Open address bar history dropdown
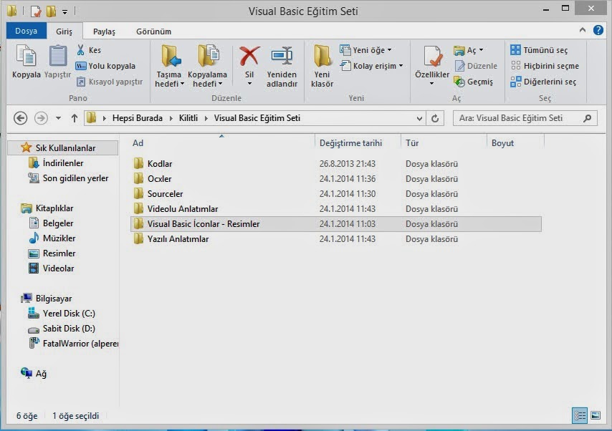The image size is (612, 431). (419, 118)
